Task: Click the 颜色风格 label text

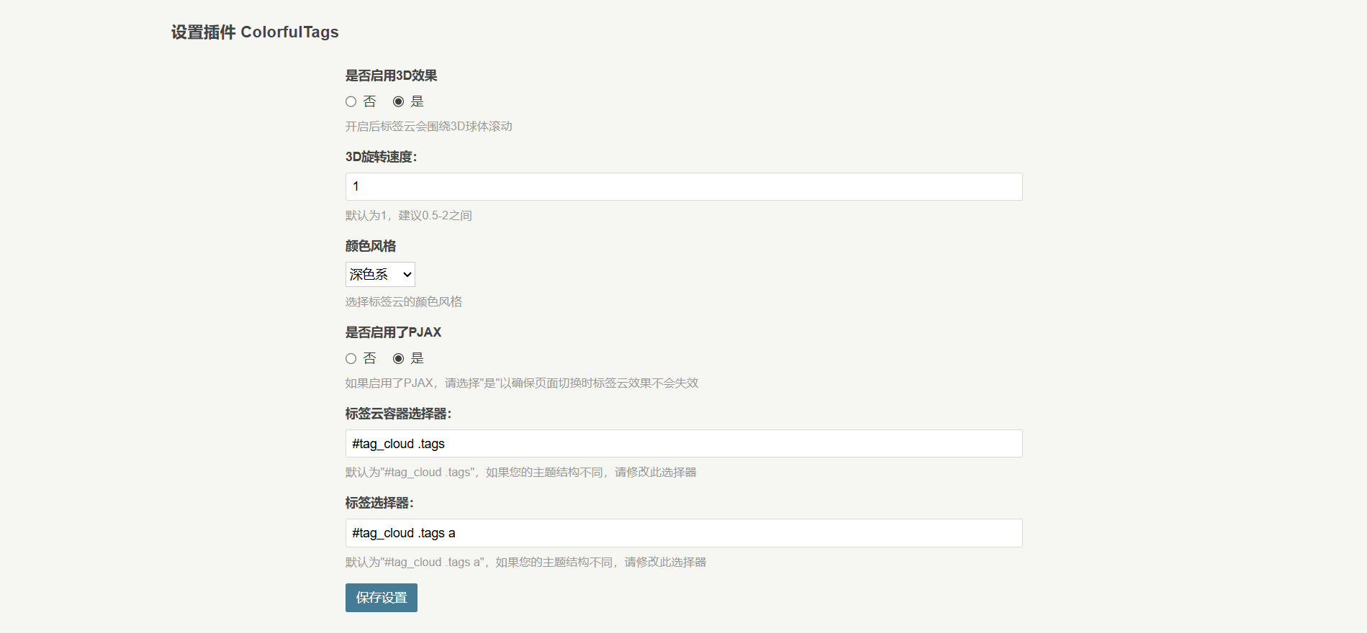Action: [371, 246]
